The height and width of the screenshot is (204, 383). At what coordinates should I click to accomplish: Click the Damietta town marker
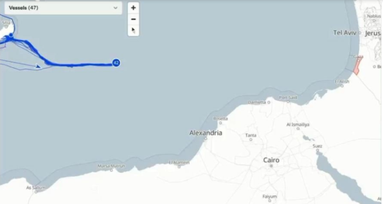tap(269, 102)
